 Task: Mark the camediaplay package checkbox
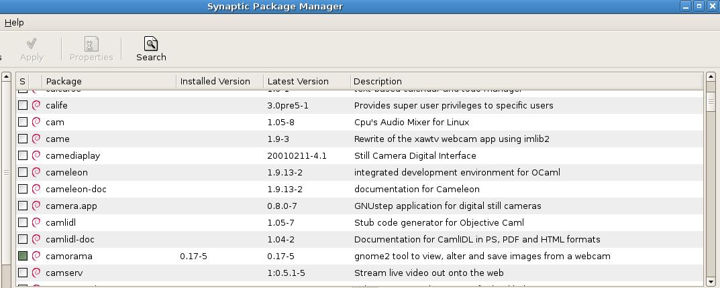pyautogui.click(x=23, y=155)
